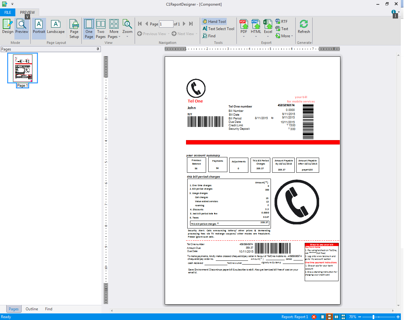Click the application icon in title bar
404x320 pixels.
click(4, 4)
